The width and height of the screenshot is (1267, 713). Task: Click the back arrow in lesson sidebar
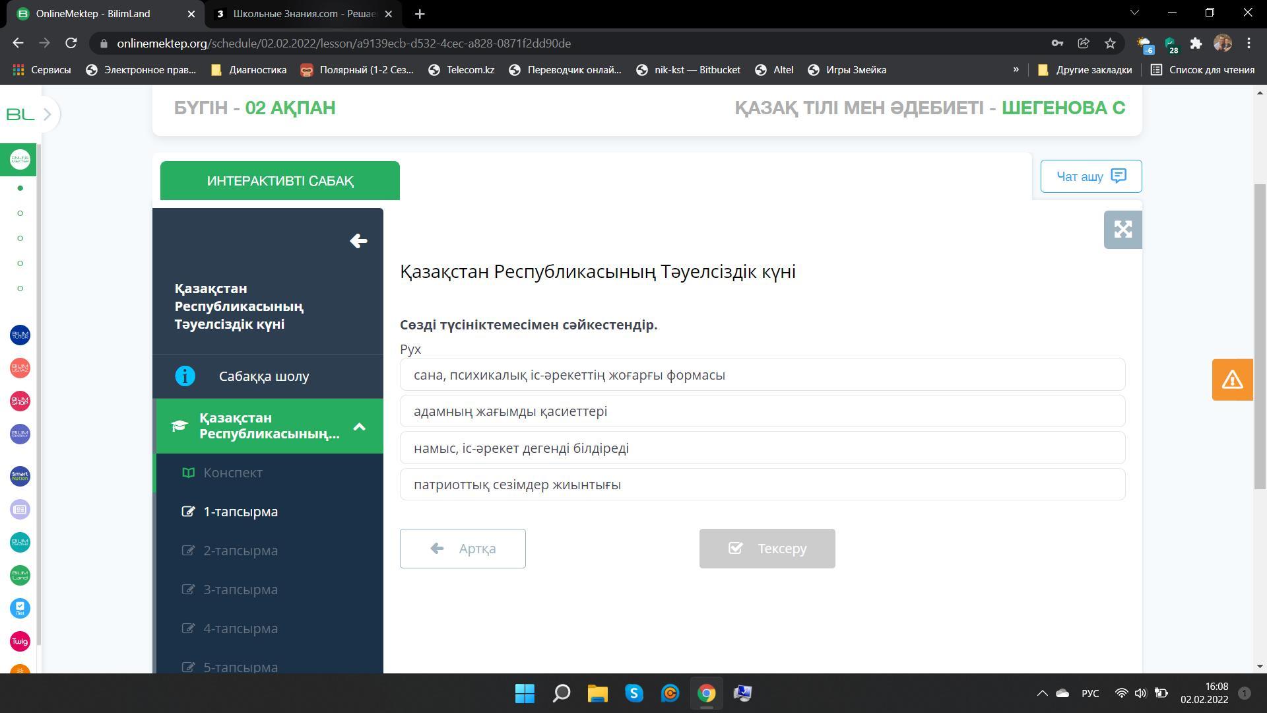[358, 241]
